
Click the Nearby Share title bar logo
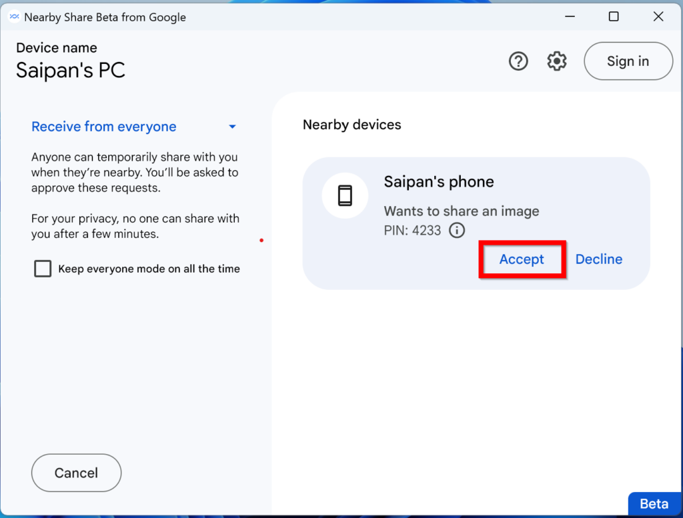point(13,17)
